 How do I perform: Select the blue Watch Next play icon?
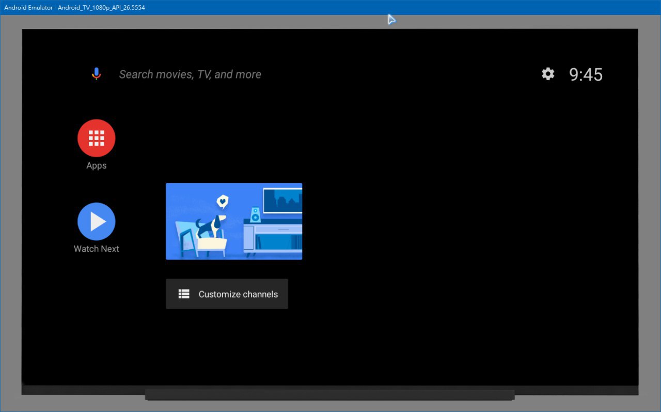pos(97,222)
